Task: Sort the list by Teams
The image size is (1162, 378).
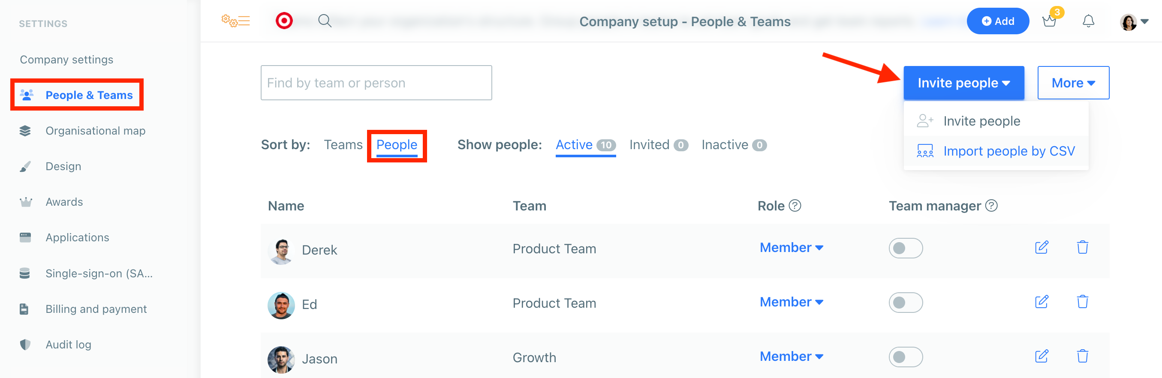Action: (343, 144)
